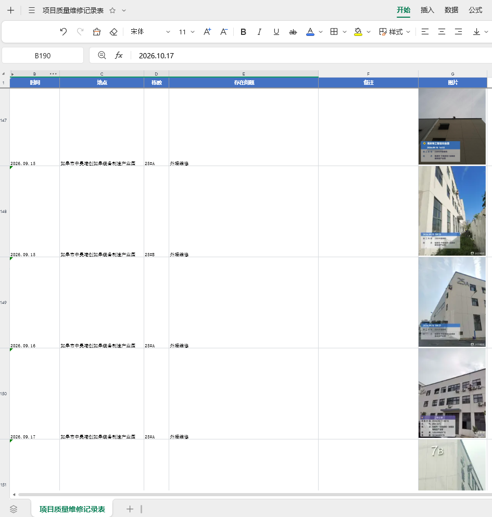Image resolution: width=492 pixels, height=517 pixels.
Task: Toggle strikethrough formatting
Action: pyautogui.click(x=293, y=32)
